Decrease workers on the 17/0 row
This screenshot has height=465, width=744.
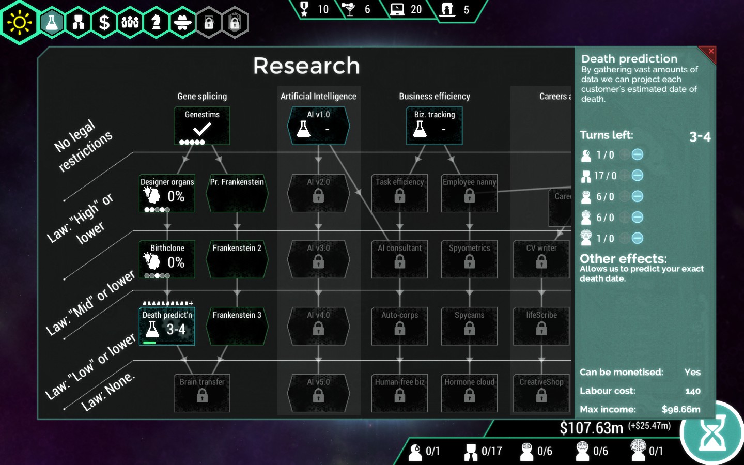point(638,176)
